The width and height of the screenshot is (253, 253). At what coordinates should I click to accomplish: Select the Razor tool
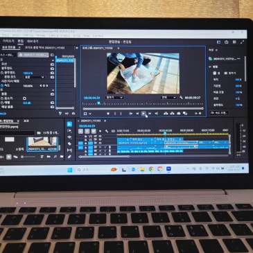(69, 143)
